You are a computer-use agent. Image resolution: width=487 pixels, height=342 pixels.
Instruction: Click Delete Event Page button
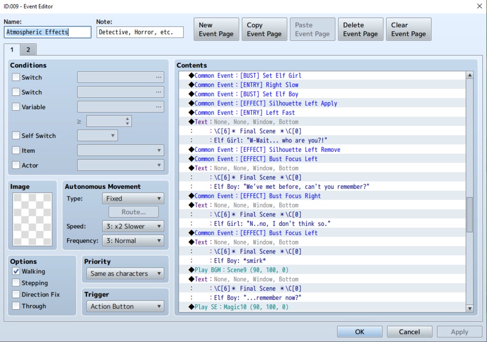(360, 29)
